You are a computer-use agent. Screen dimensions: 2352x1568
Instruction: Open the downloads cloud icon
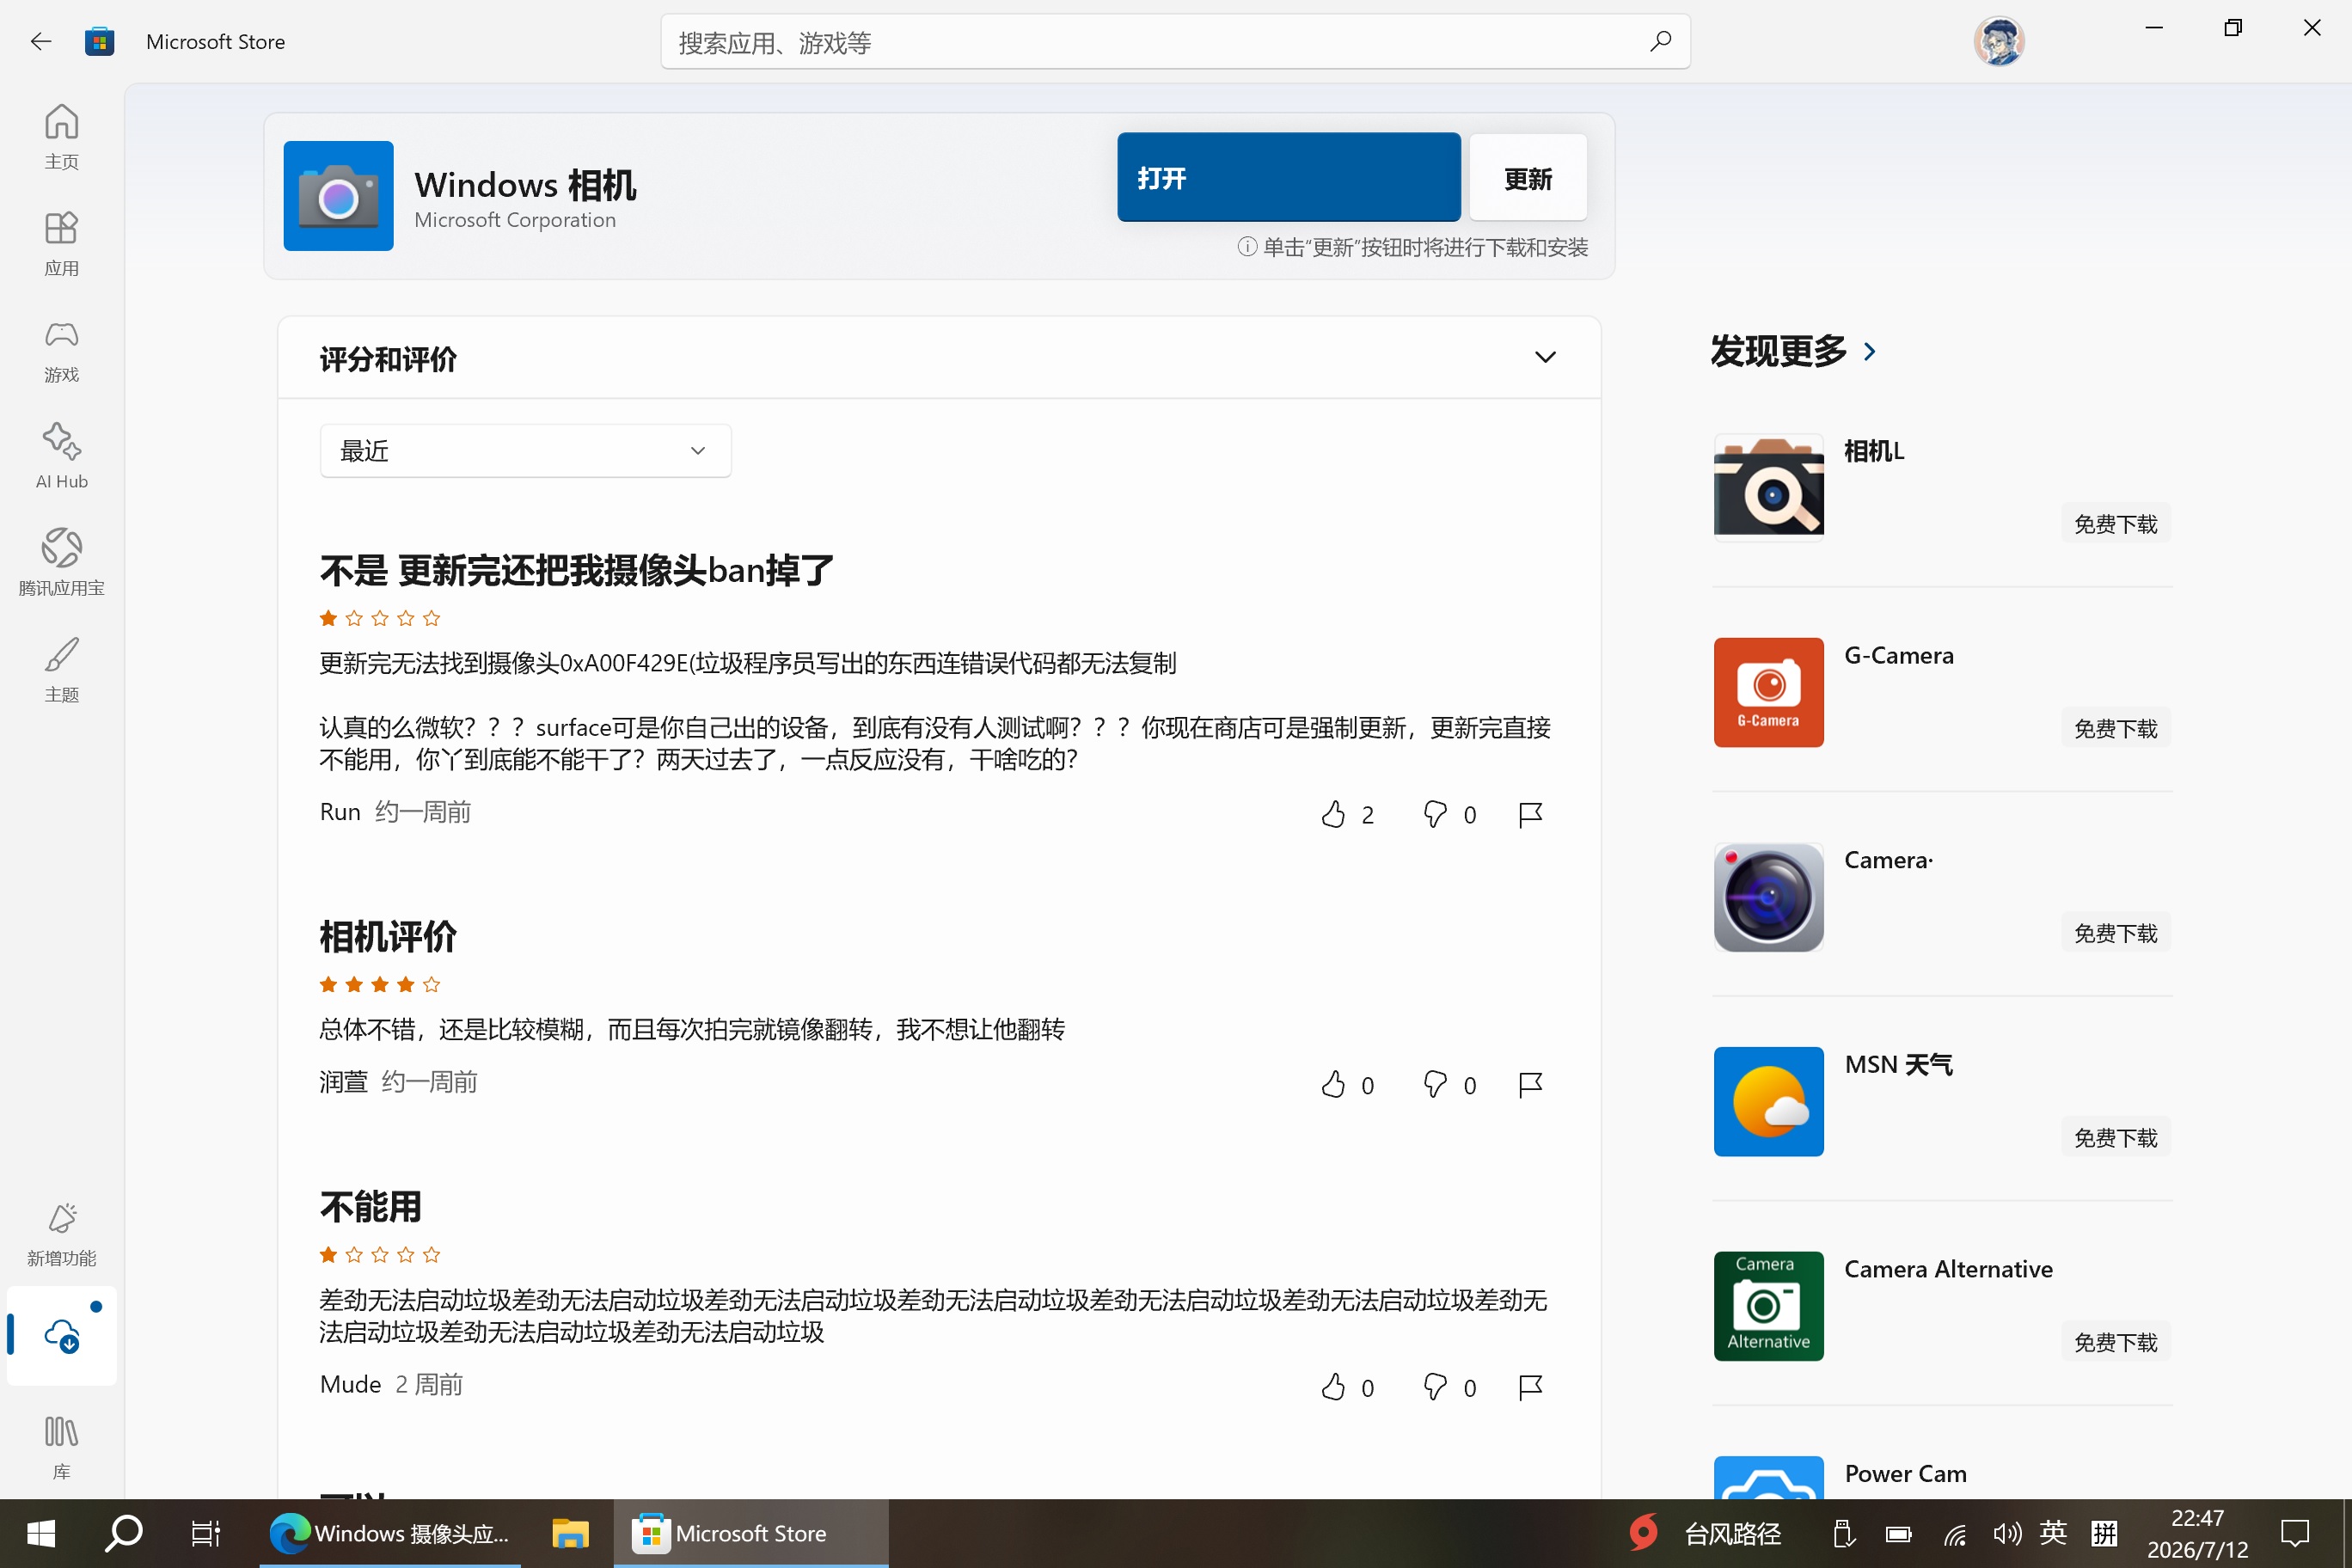(x=61, y=1335)
